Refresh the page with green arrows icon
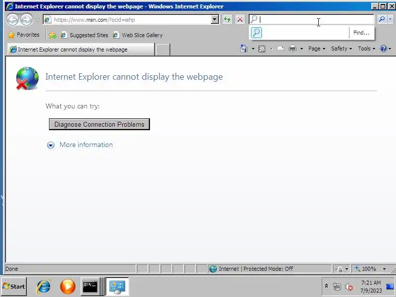396x297 pixels. [x=228, y=19]
